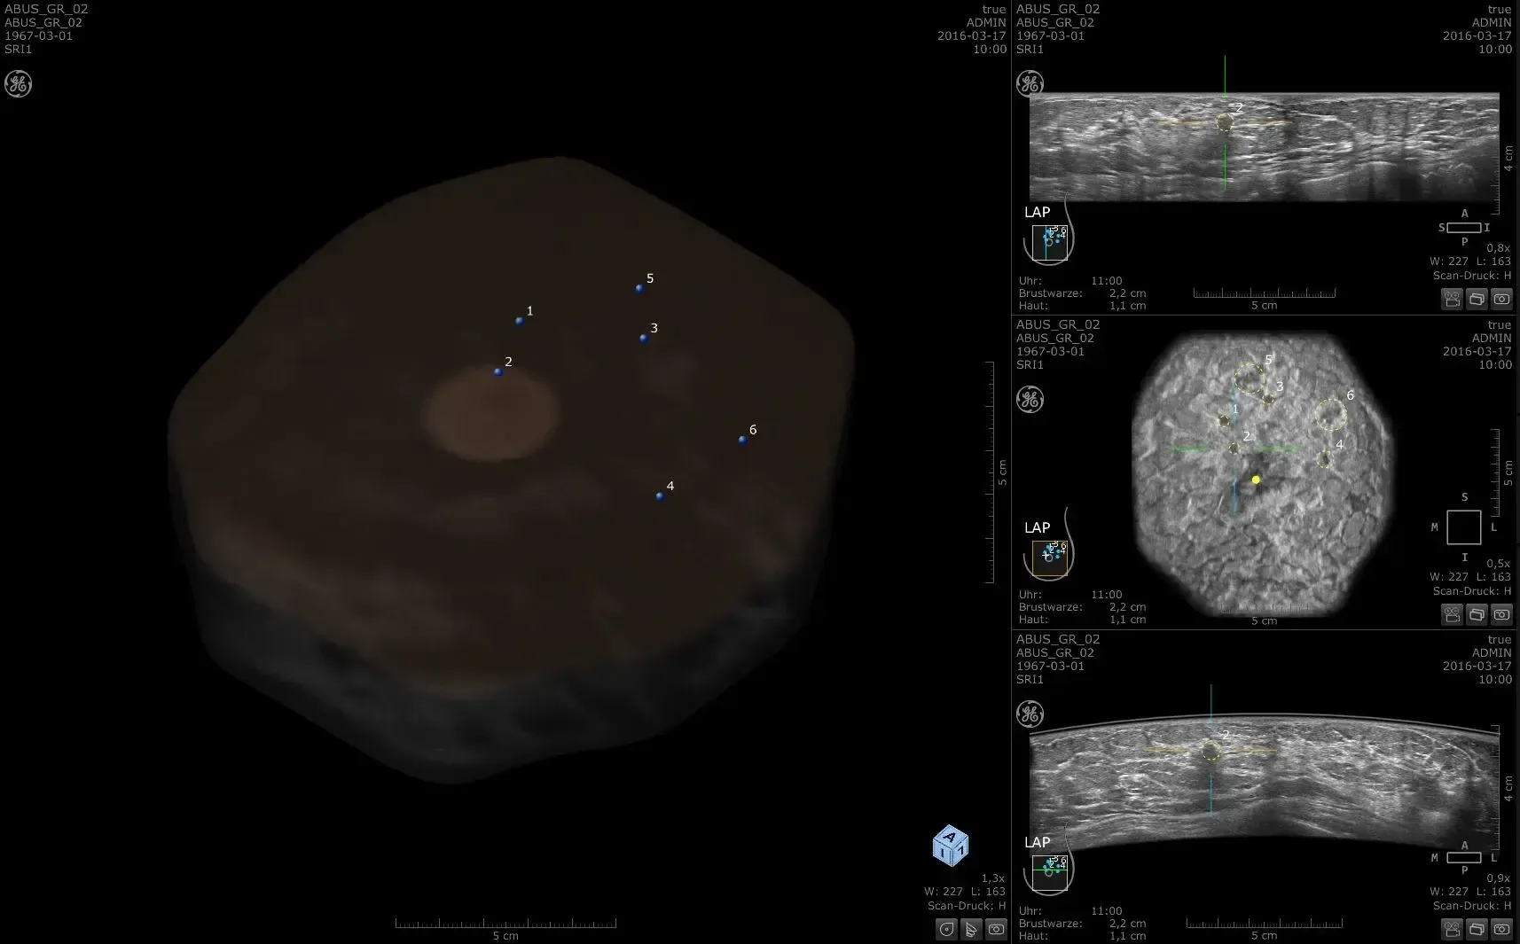Click the cine camera icon in the coronal view
This screenshot has width=1520, height=944.
[x=1452, y=614]
